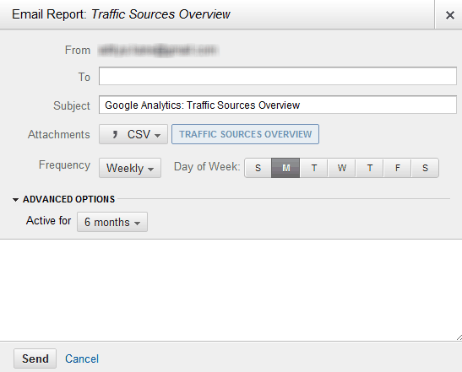The image size is (462, 372).
Task: Toggle Tuesday in the Day of Week selector
Action: [x=314, y=168]
